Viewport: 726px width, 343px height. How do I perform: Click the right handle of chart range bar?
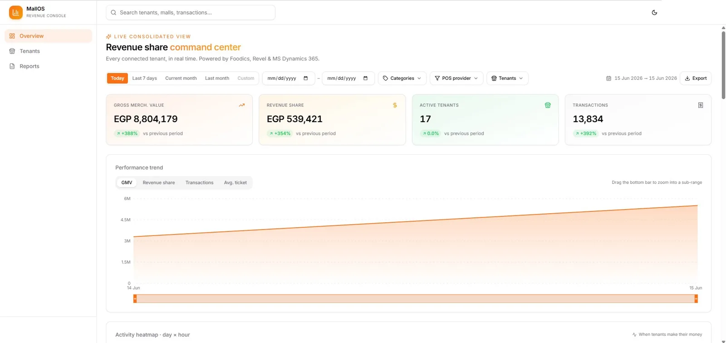click(x=696, y=299)
